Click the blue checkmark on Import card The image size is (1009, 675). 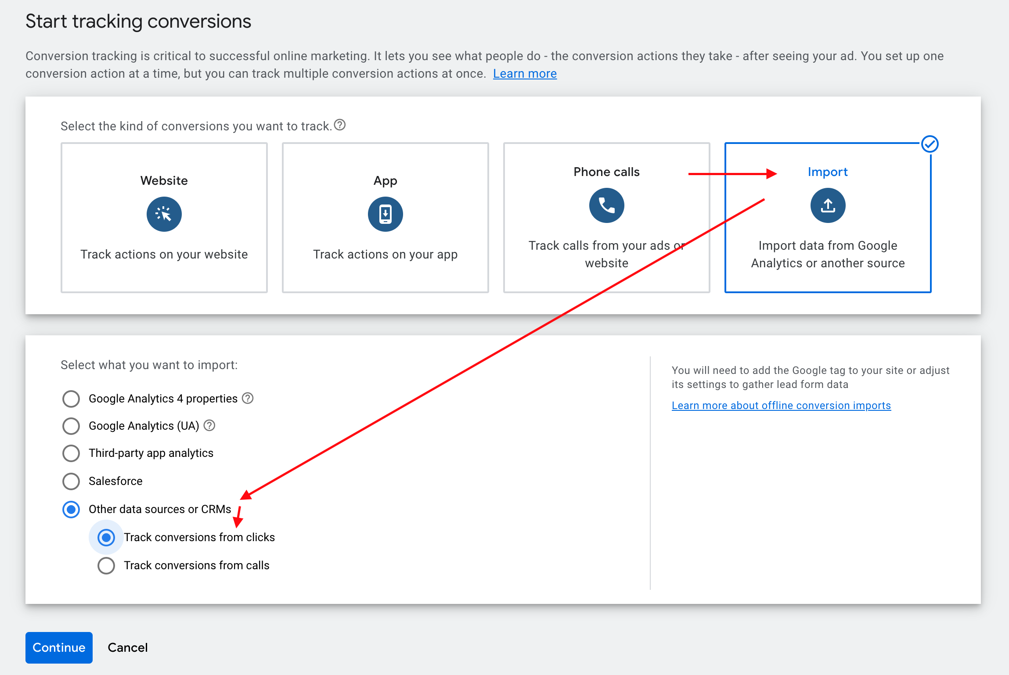point(930,144)
